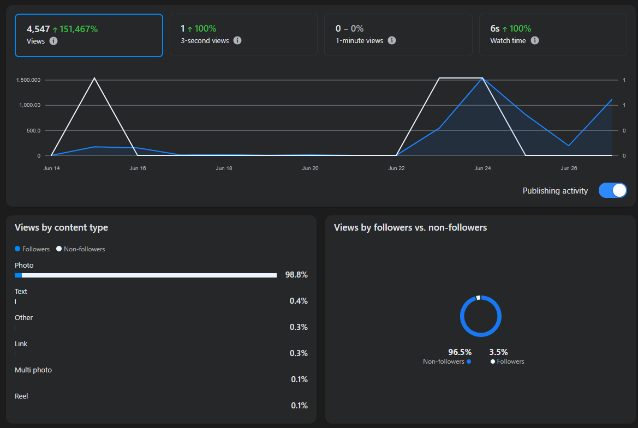Select the 1-minute views metric card
638x428 pixels.
click(398, 35)
